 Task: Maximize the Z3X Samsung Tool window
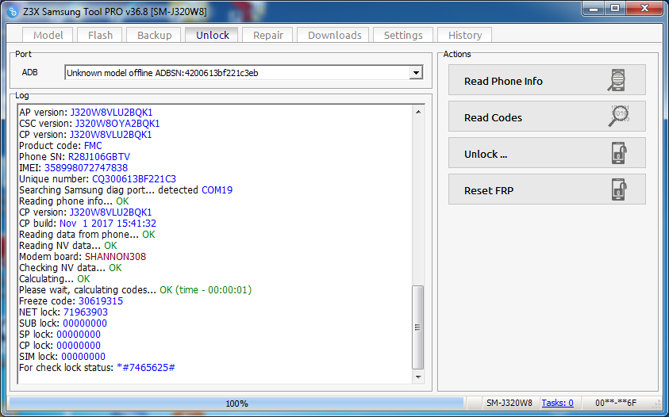click(615, 9)
